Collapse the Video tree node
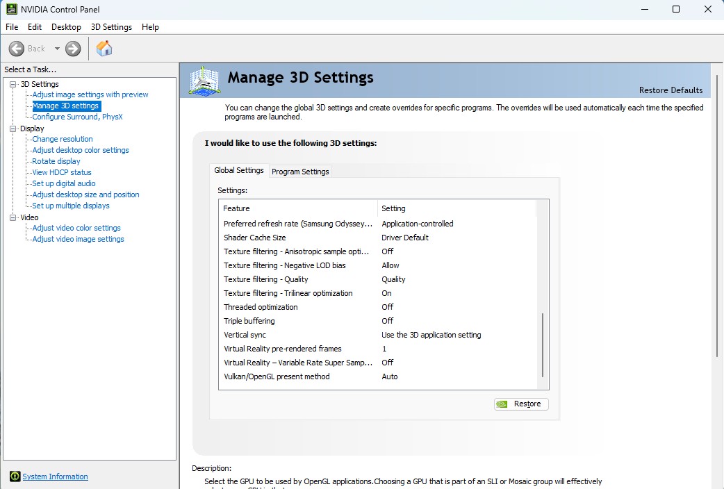Viewport: 724px width, 489px height. coord(13,217)
